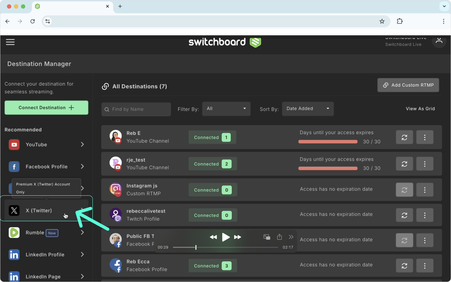This screenshot has width=451, height=282.
Task: Click the Reb E expiration progress bar
Action: pyautogui.click(x=328, y=142)
